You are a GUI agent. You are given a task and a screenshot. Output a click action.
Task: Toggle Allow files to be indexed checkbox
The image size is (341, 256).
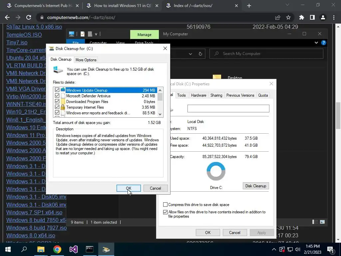point(165,212)
